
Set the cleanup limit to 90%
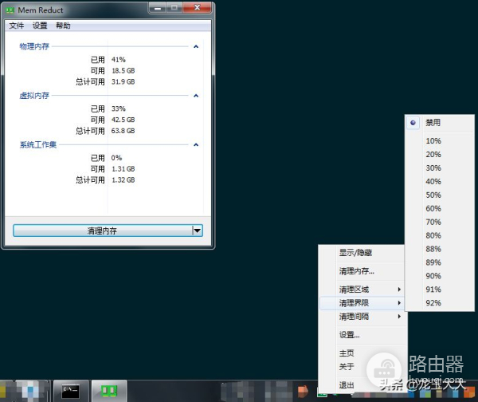point(433,276)
